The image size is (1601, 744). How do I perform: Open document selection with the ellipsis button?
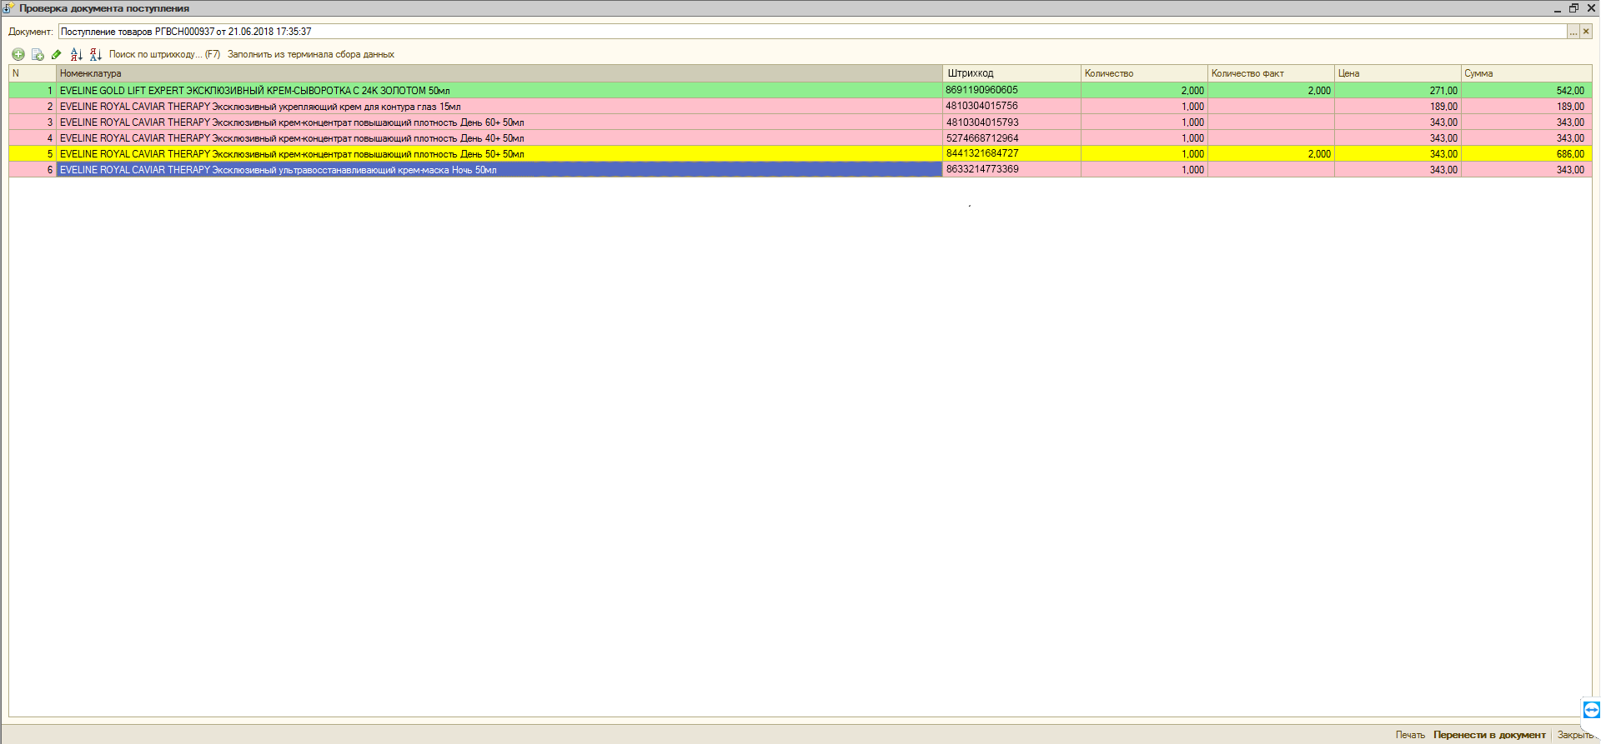pos(1573,32)
